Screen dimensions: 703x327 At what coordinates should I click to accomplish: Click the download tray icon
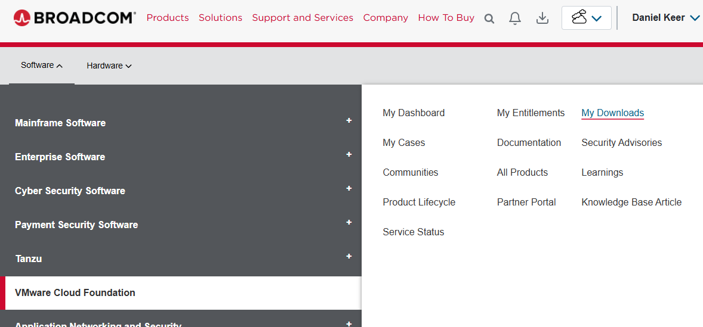[x=542, y=18]
